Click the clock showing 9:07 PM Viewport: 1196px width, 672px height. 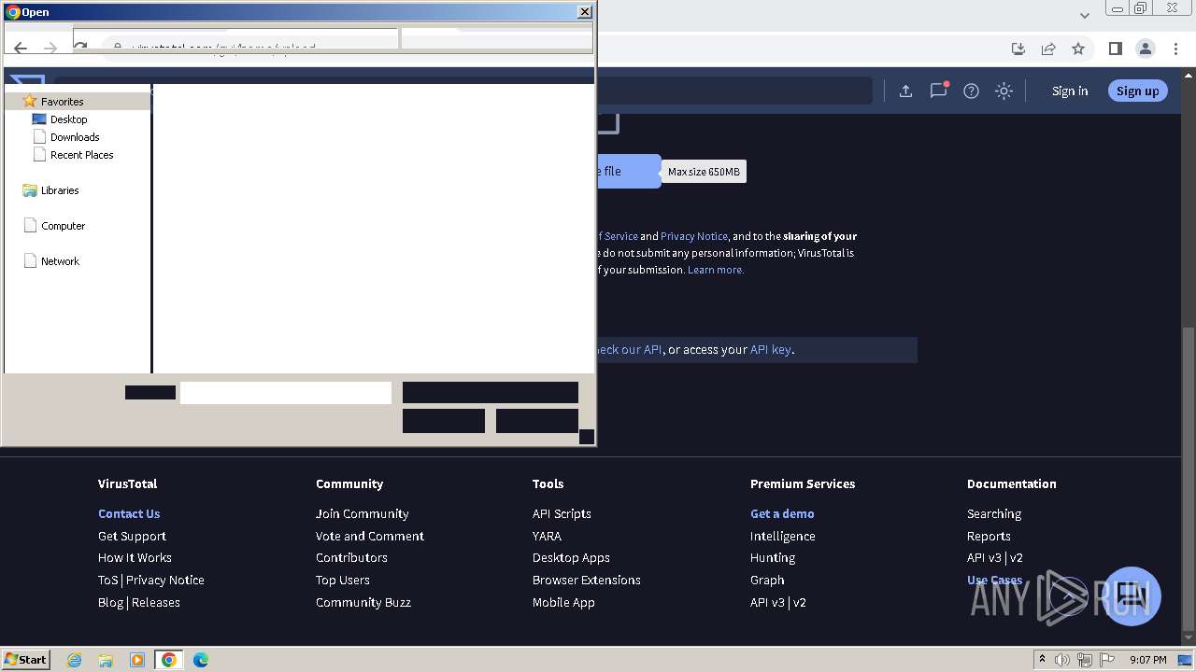1147,660
